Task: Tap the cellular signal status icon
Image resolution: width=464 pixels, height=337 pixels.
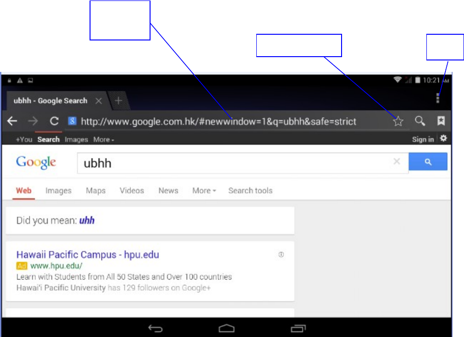Action: (408, 80)
